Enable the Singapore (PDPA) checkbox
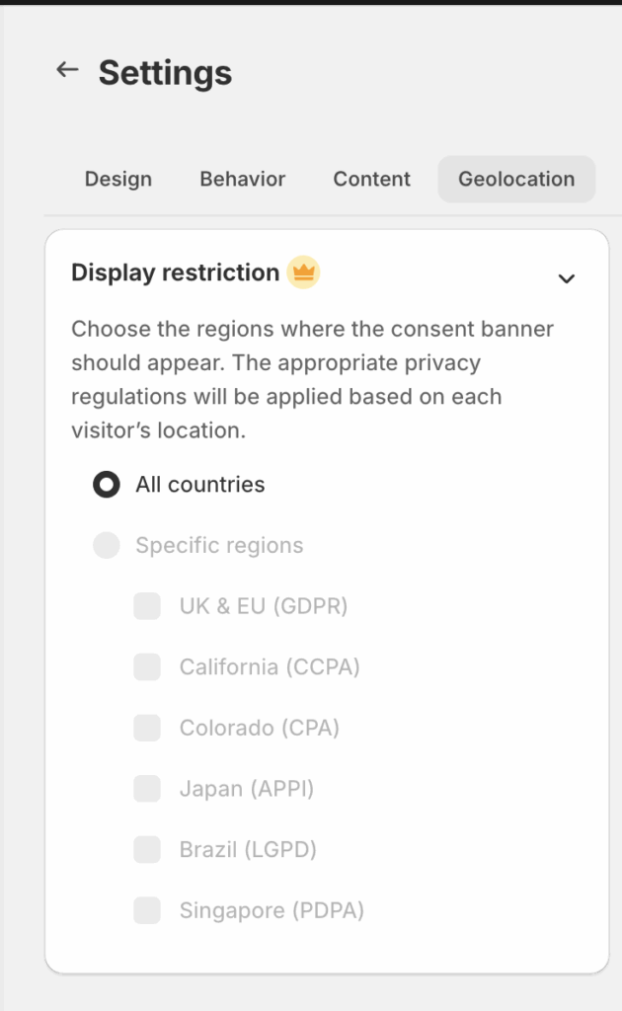 pos(147,910)
